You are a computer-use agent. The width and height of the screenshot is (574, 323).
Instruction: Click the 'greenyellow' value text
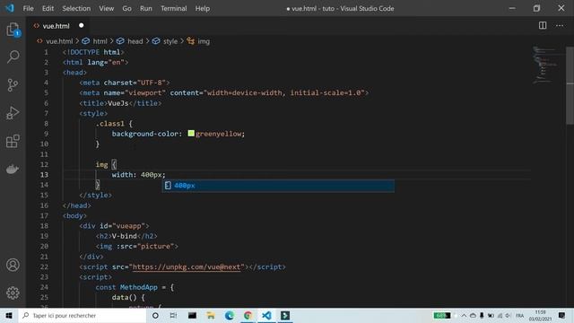coord(219,134)
